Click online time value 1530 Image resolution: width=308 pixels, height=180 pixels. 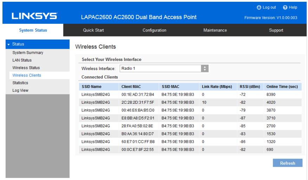[x=271, y=134]
